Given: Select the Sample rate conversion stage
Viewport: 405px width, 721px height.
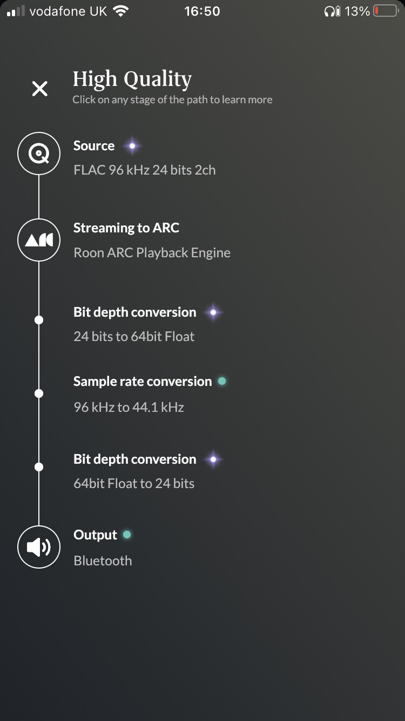Looking at the screenshot, I should coord(143,382).
